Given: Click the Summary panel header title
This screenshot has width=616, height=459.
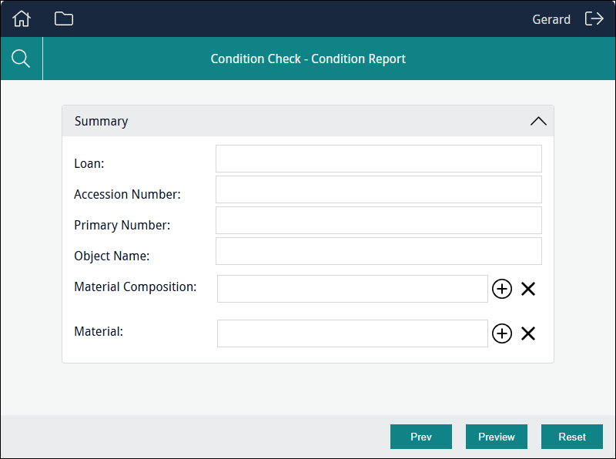Looking at the screenshot, I should (101, 121).
